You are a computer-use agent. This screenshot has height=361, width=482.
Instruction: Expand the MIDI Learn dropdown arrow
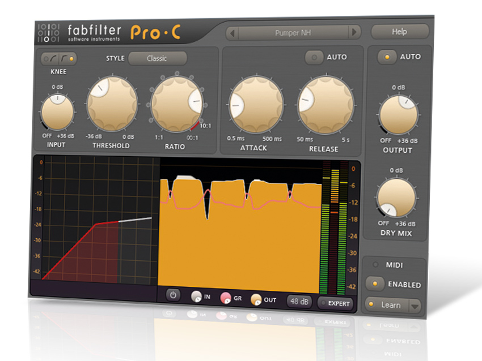(415, 306)
